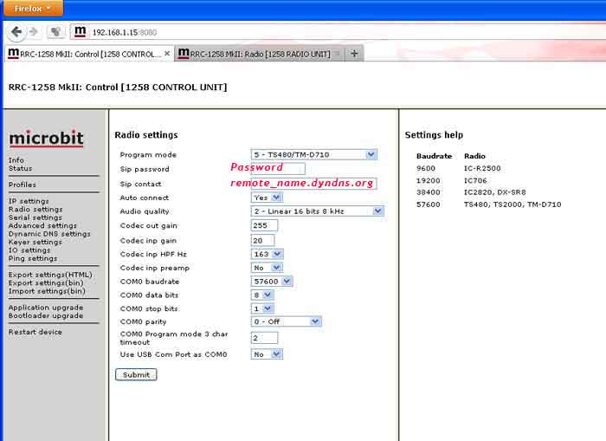Viewport: 606px width, 441px height.
Task: Click the Settings help heading
Action: 434,135
